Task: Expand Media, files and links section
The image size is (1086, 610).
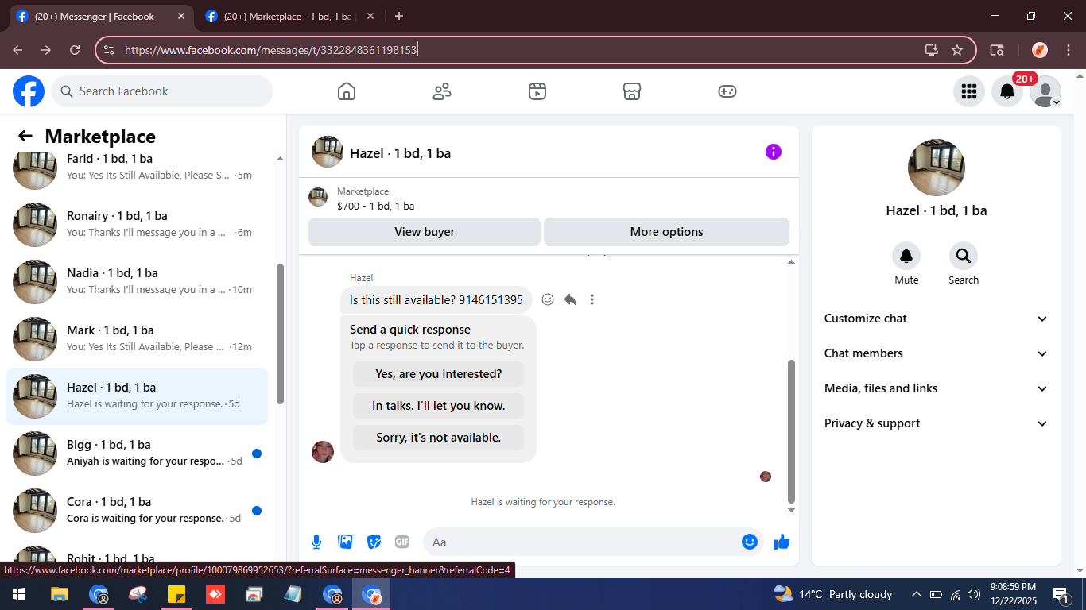Action: point(937,388)
